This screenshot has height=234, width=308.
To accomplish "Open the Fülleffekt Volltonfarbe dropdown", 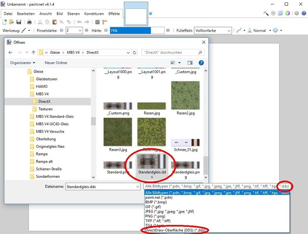I will coord(213,31).
